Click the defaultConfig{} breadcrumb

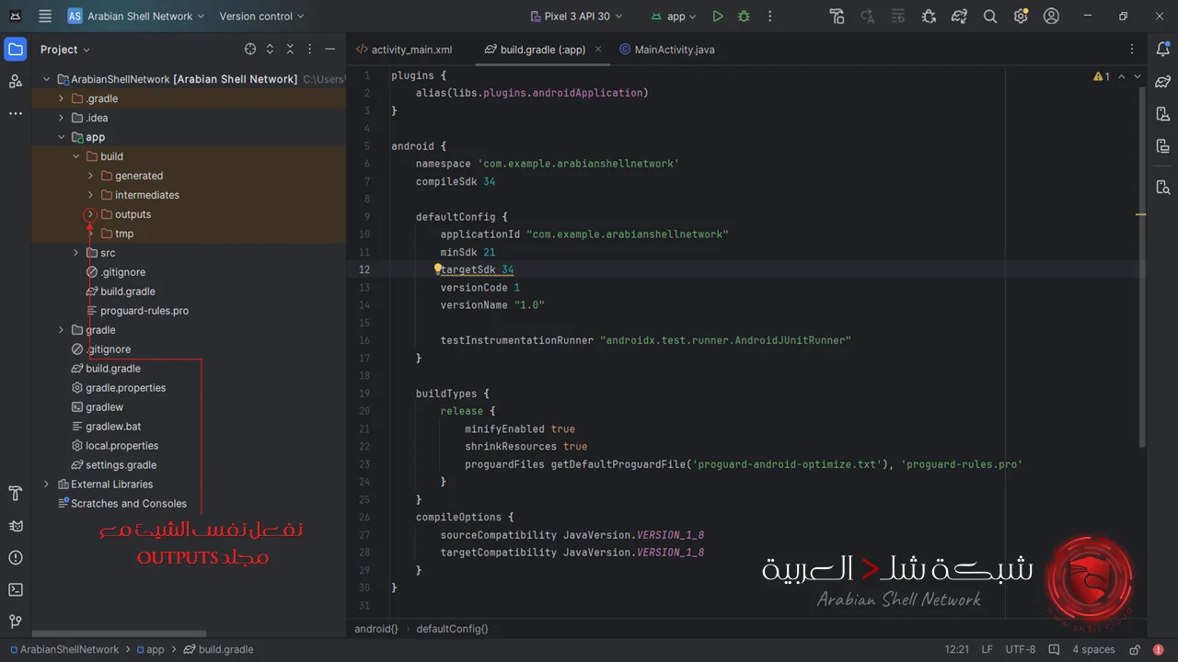(x=452, y=629)
